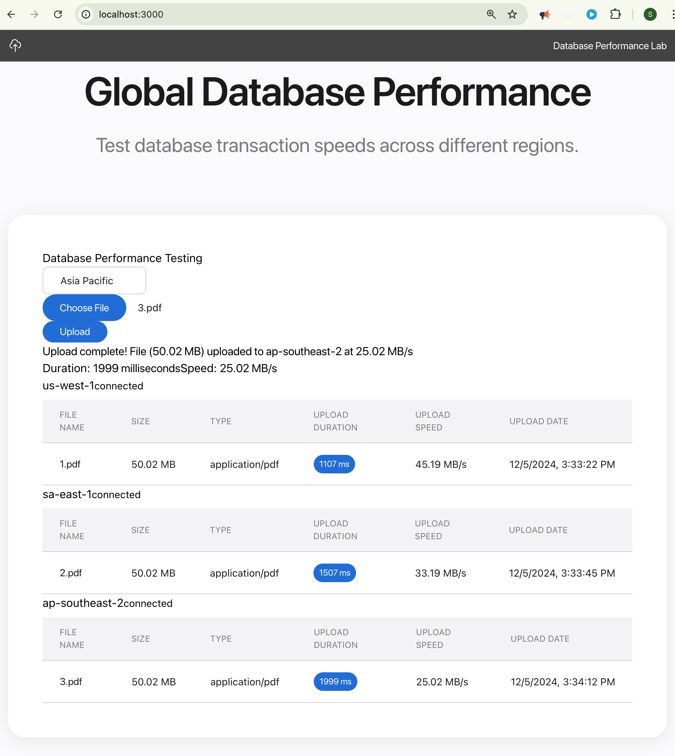Click the blue play extension icon

pyautogui.click(x=591, y=14)
